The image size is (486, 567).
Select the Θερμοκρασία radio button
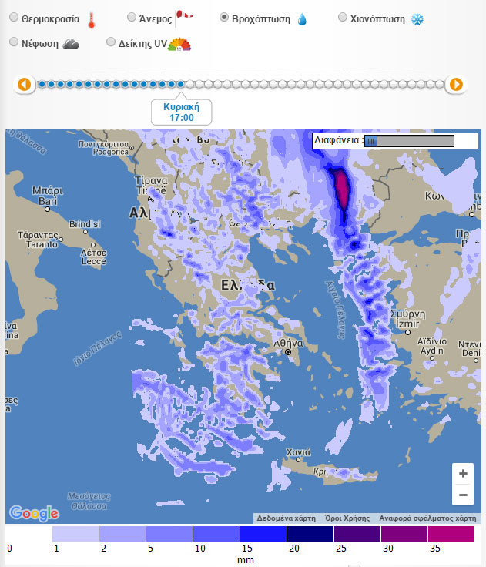[x=13, y=17]
